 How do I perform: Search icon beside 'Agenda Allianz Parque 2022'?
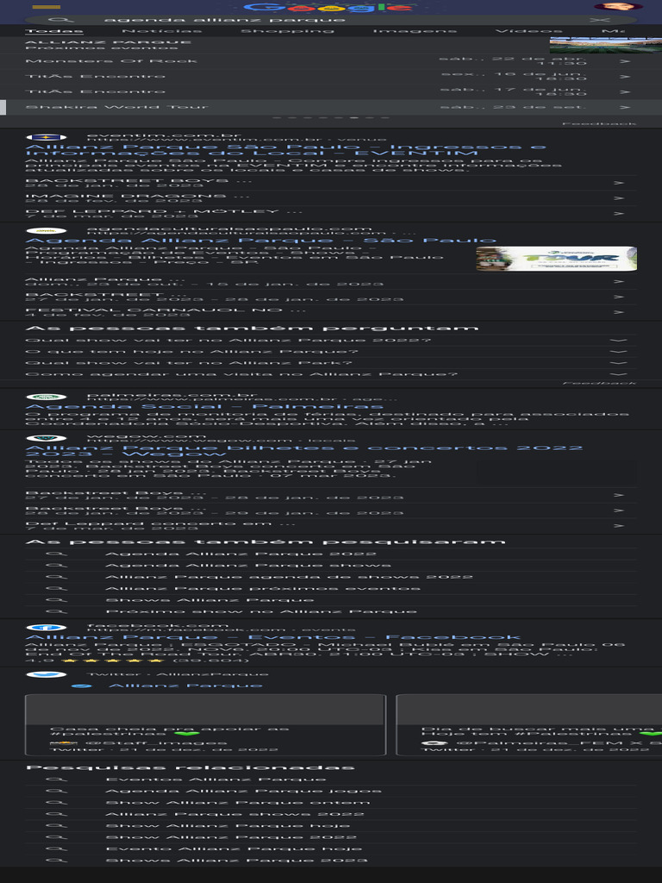tap(56, 554)
